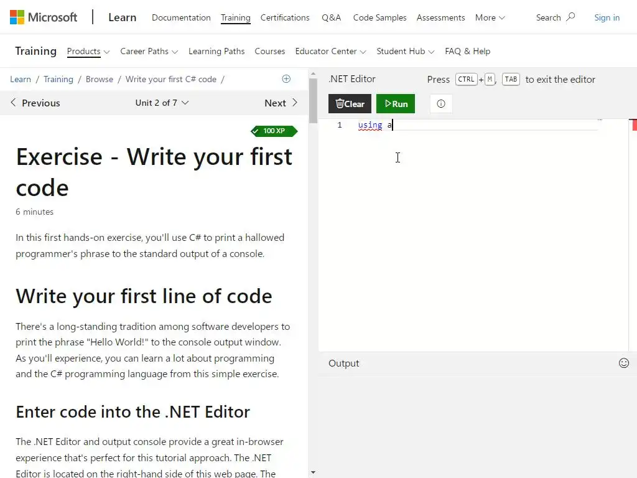
Task: Click the add-to-collection plus icon
Action: 286,79
